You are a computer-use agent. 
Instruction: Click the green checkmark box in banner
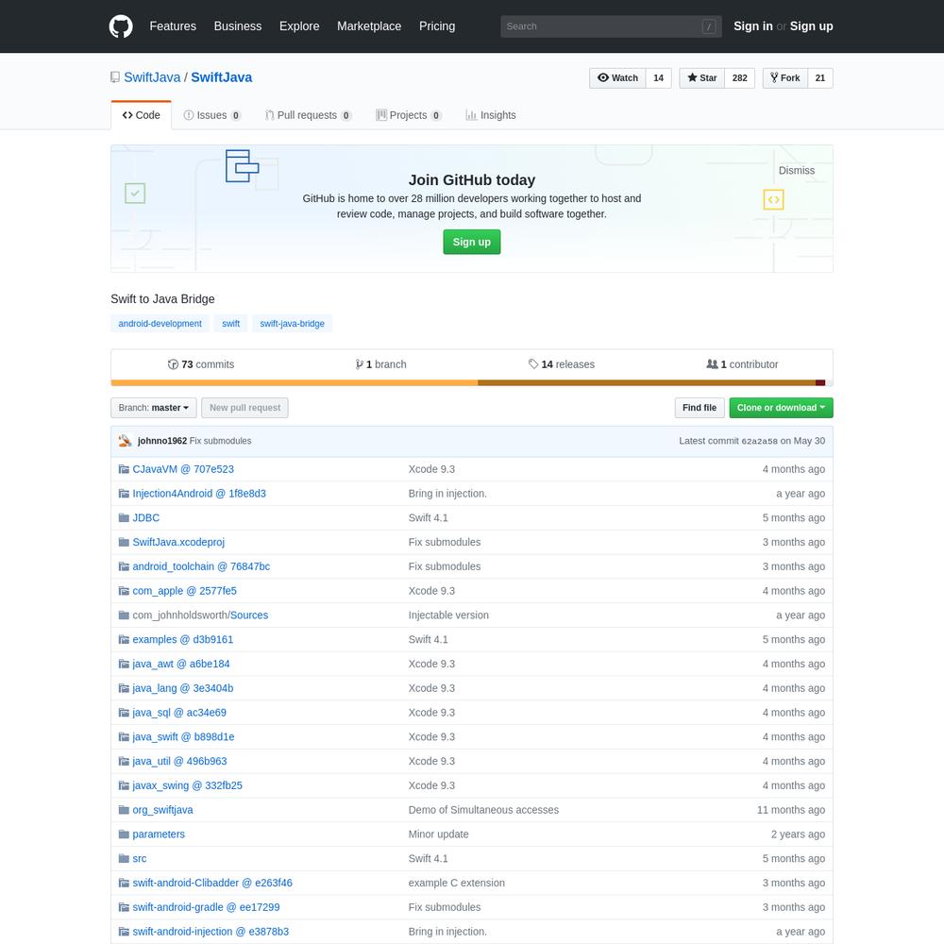(x=135, y=194)
